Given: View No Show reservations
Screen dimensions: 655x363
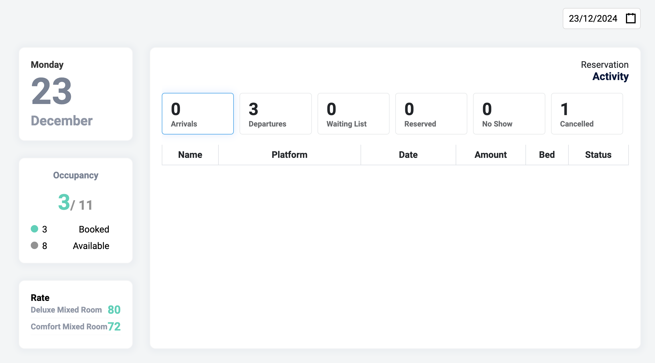Looking at the screenshot, I should [x=509, y=113].
